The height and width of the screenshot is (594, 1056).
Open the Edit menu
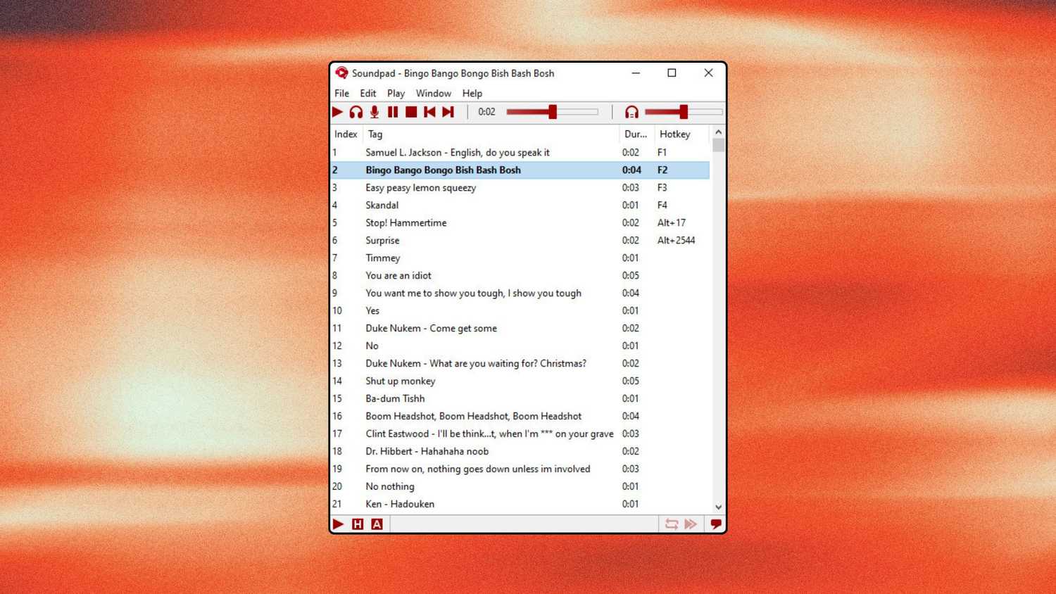[367, 93]
